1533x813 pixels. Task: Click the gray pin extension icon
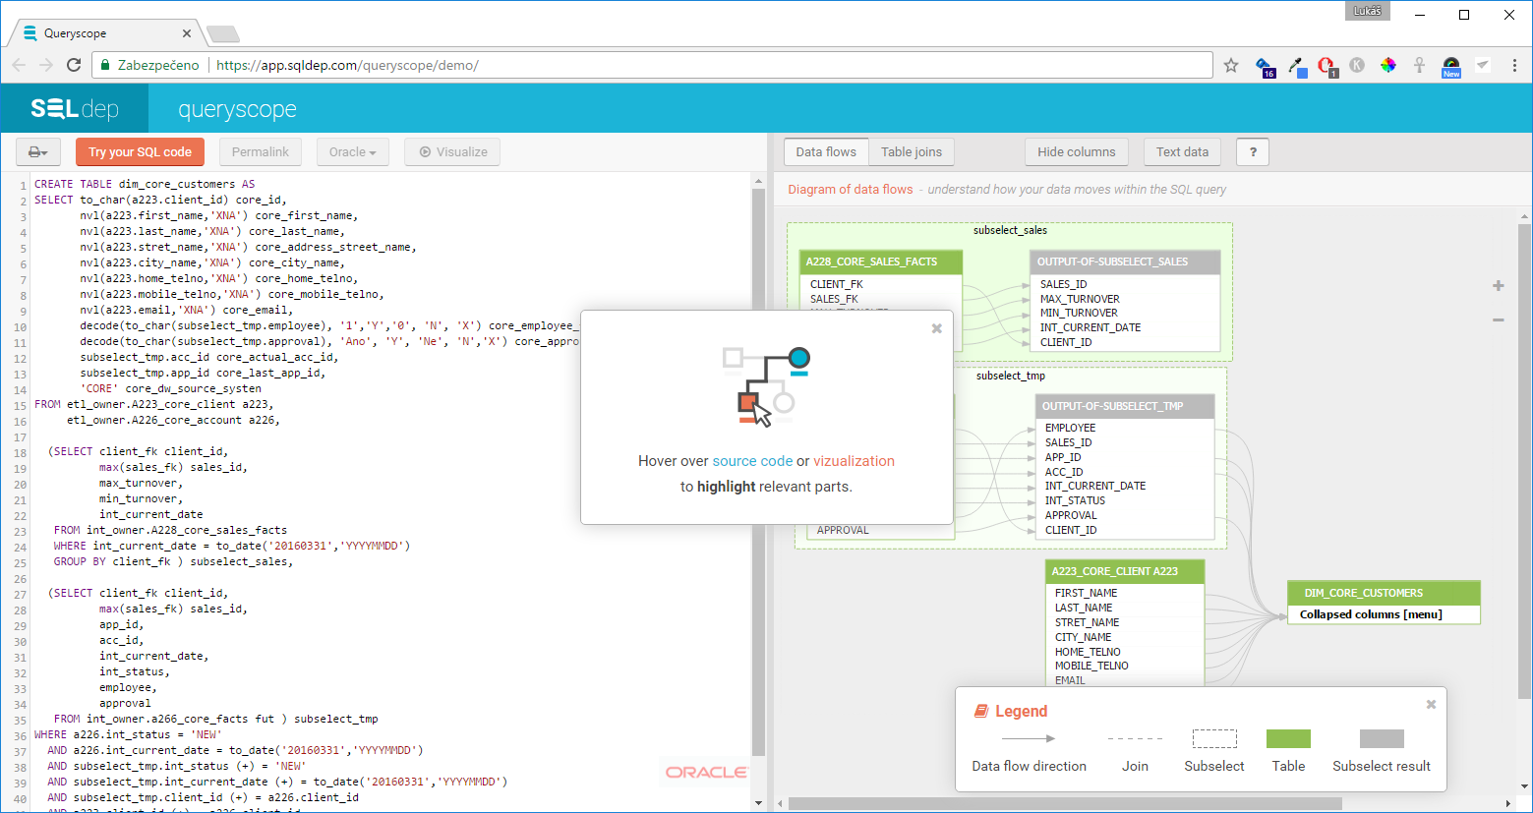pyautogui.click(x=1419, y=65)
